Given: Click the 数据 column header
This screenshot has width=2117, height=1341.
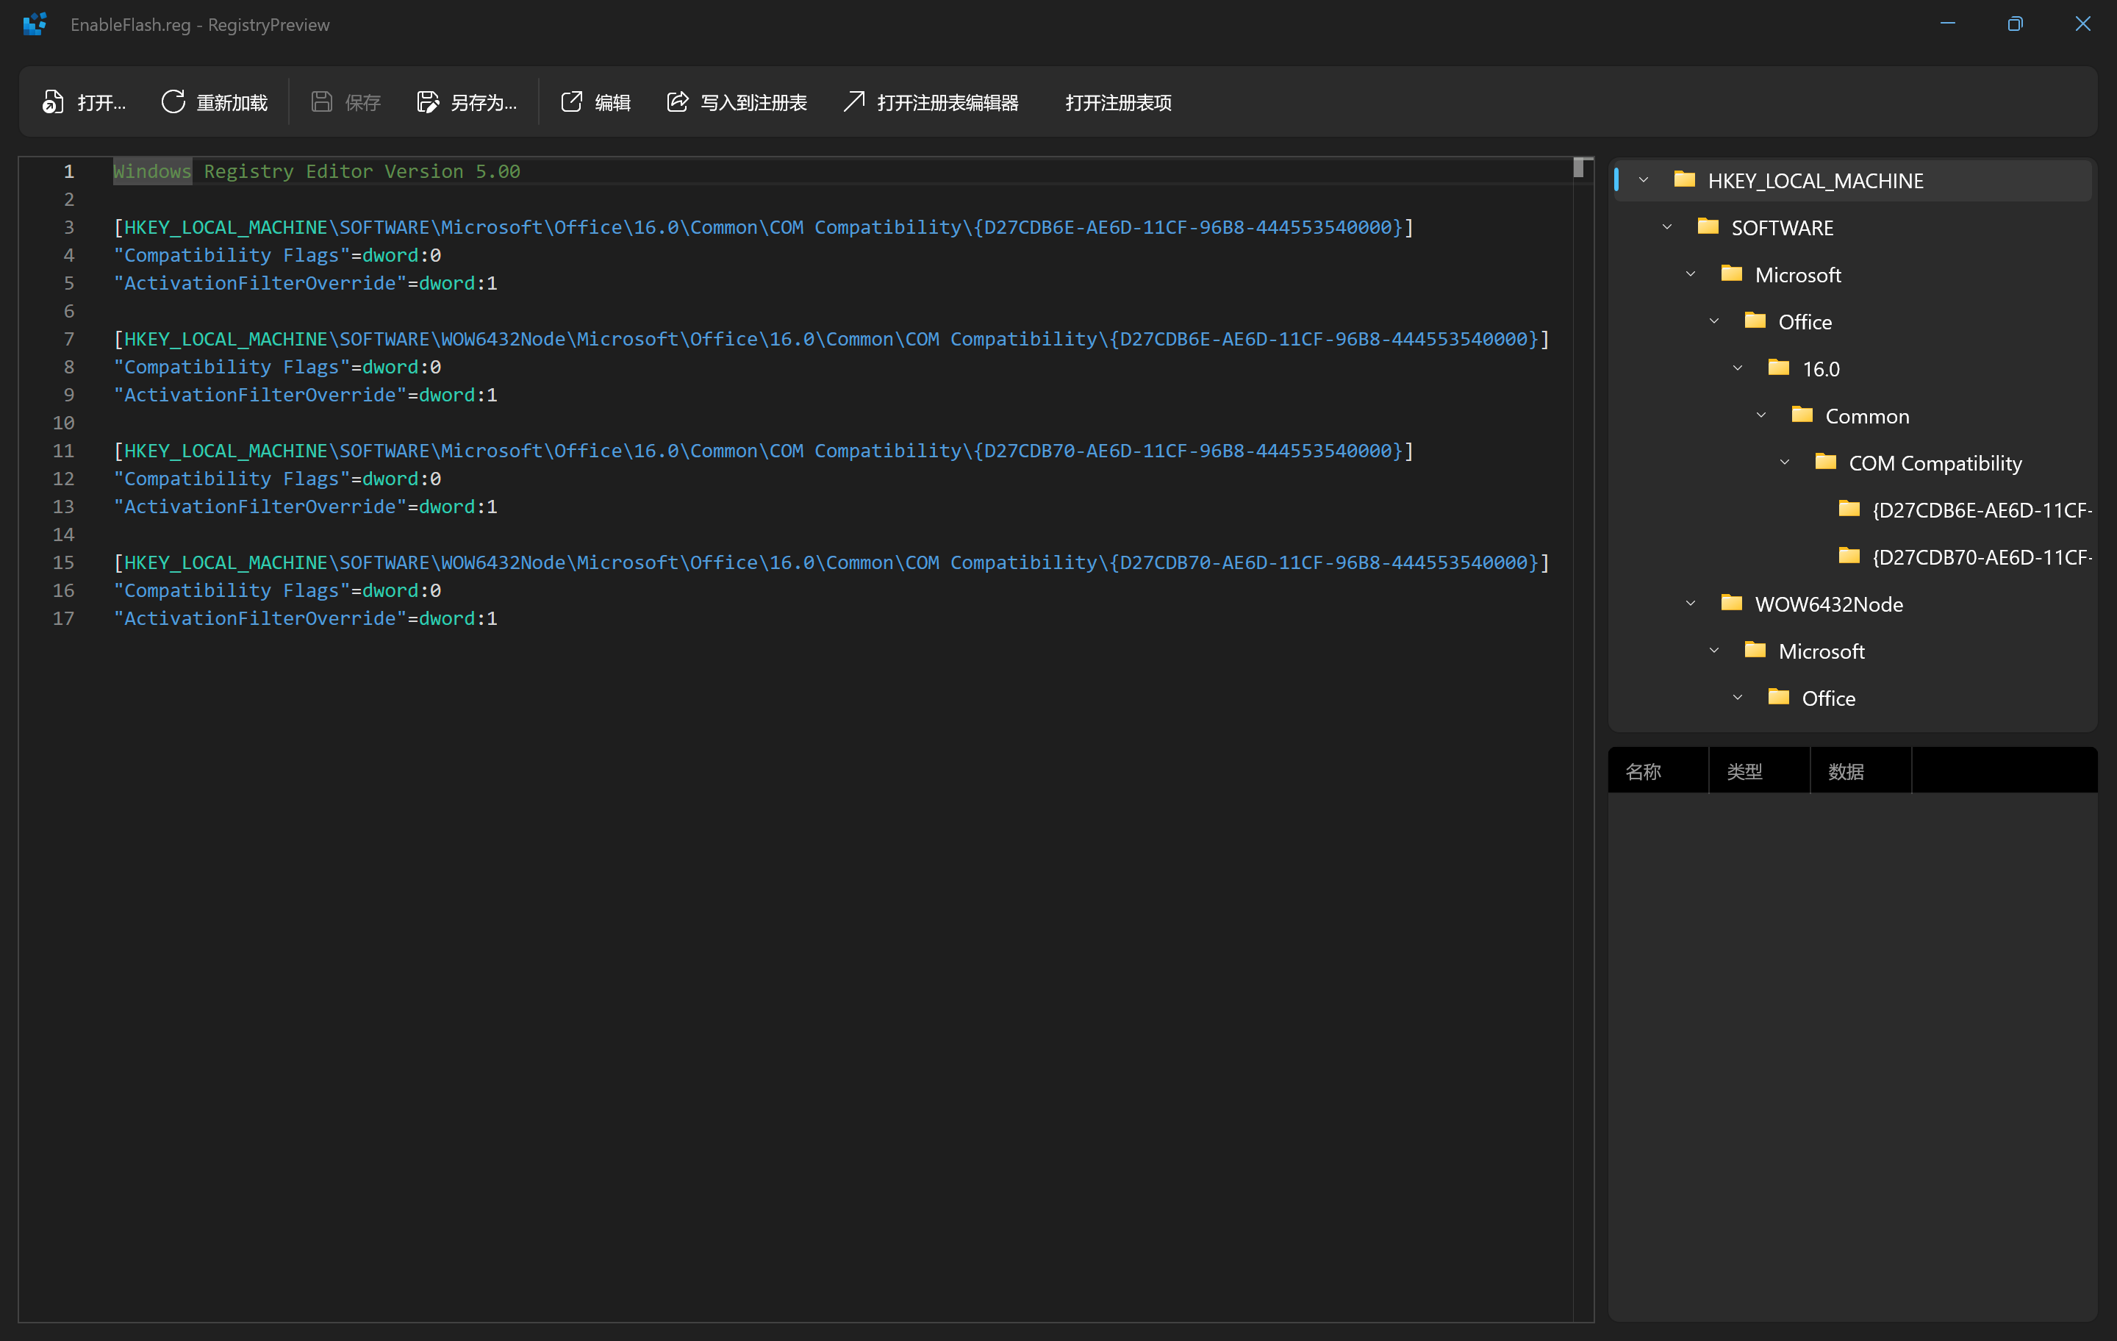Looking at the screenshot, I should (x=1845, y=771).
